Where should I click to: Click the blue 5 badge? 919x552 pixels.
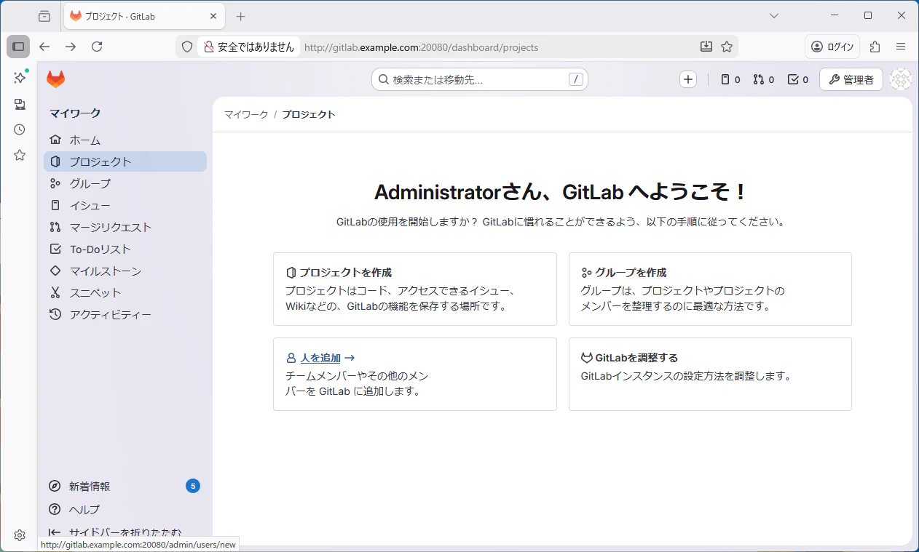[x=193, y=486]
